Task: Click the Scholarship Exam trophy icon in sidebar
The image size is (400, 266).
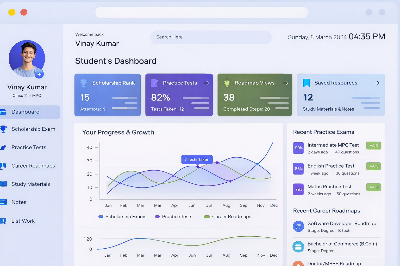Action: [x=3, y=129]
